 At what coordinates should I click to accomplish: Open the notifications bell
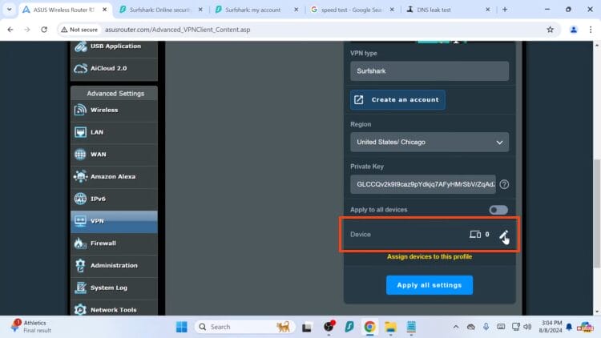(x=569, y=327)
